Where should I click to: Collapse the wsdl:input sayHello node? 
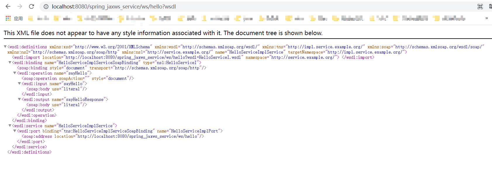(19, 83)
